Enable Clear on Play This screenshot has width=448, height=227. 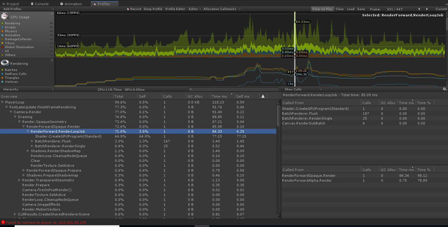tap(323, 9)
